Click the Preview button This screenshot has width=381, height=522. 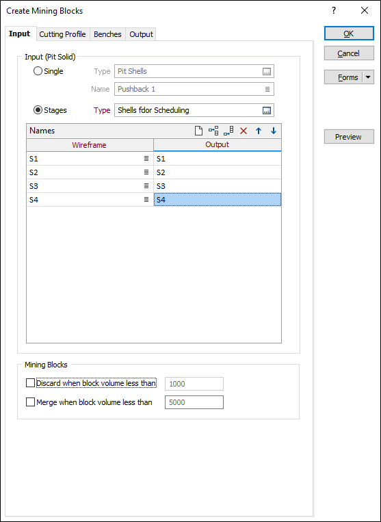(349, 137)
